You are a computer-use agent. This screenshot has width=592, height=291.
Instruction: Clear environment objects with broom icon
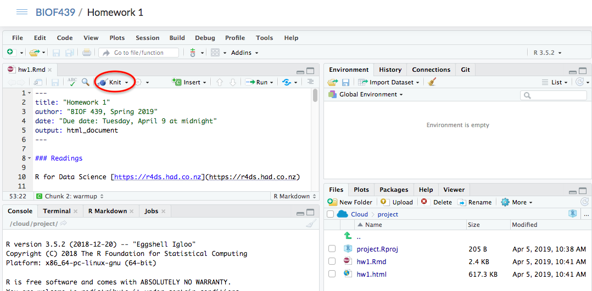tap(433, 82)
